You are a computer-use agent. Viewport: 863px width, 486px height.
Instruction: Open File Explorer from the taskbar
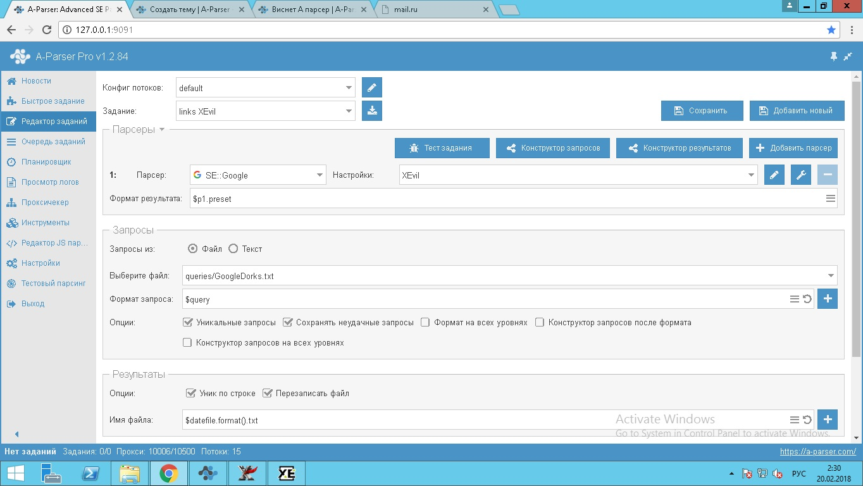coord(130,473)
